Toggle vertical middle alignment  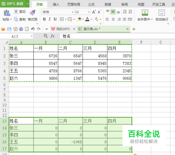pyautogui.click(x=113, y=12)
